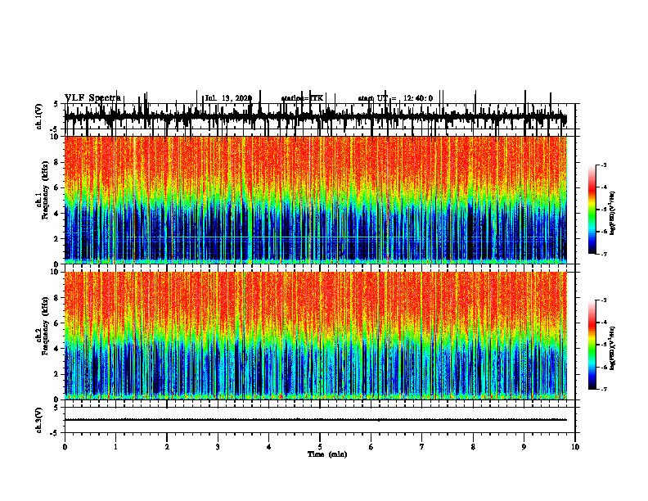Click the ch.3 flat voltage trace
This screenshot has width=648, height=501.
[x=315, y=420]
